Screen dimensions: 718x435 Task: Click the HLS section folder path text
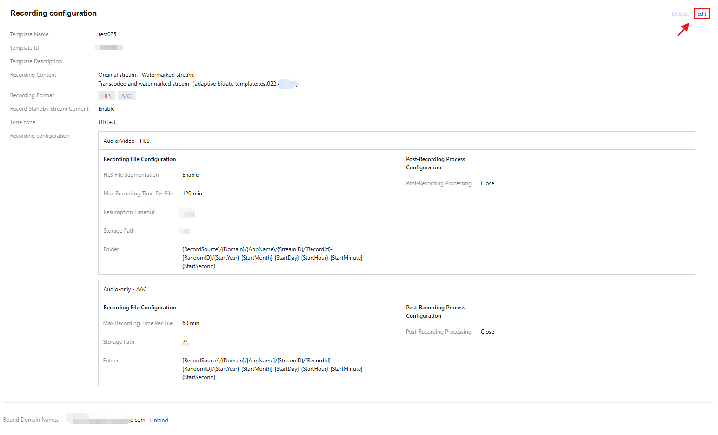point(273,258)
